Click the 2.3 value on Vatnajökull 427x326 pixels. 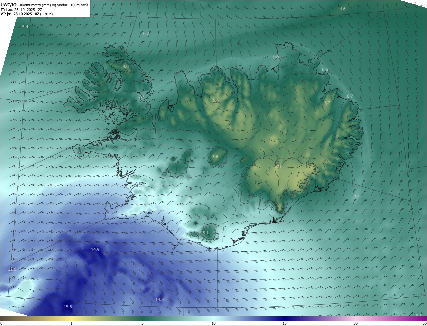[279, 166]
